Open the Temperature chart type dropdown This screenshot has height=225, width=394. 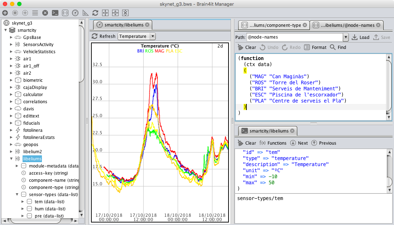[x=153, y=36]
